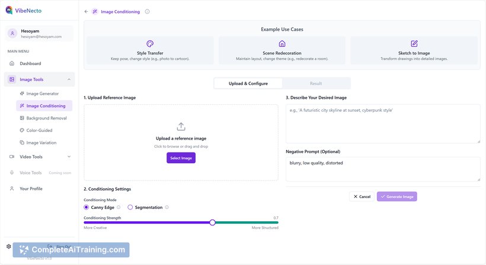Click the Sketch to Image example card

[x=414, y=50]
